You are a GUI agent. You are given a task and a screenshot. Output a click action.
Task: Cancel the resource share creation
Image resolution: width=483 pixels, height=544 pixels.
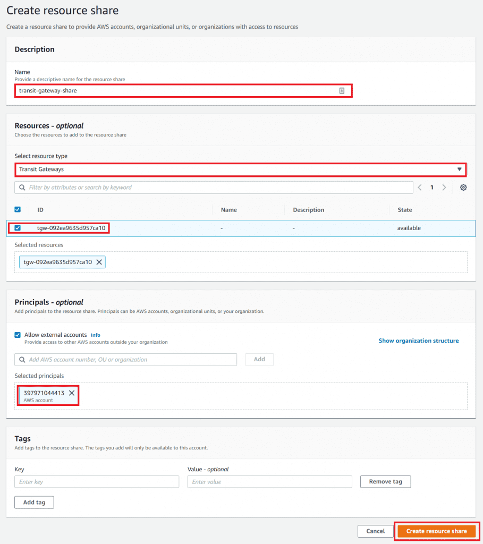[375, 531]
